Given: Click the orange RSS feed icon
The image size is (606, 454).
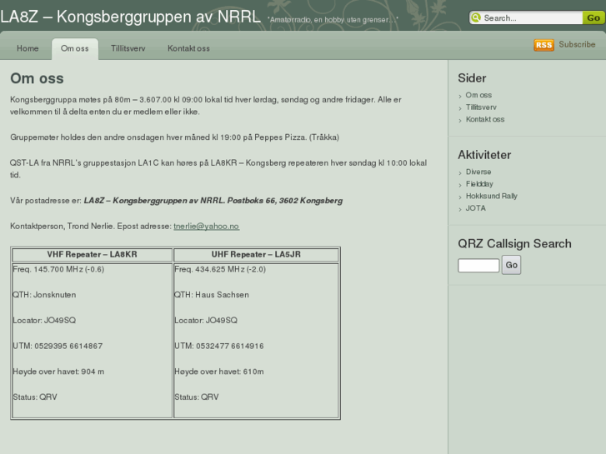Looking at the screenshot, I should [543, 45].
